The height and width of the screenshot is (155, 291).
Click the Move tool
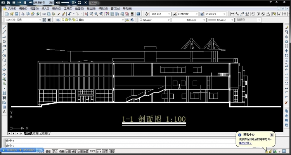287,51
